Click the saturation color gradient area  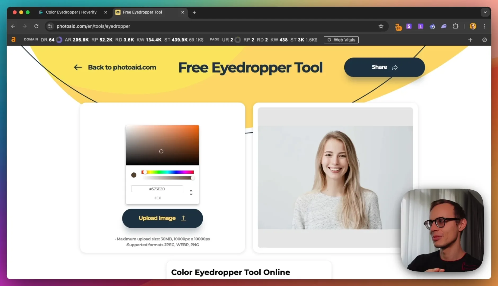(162, 145)
